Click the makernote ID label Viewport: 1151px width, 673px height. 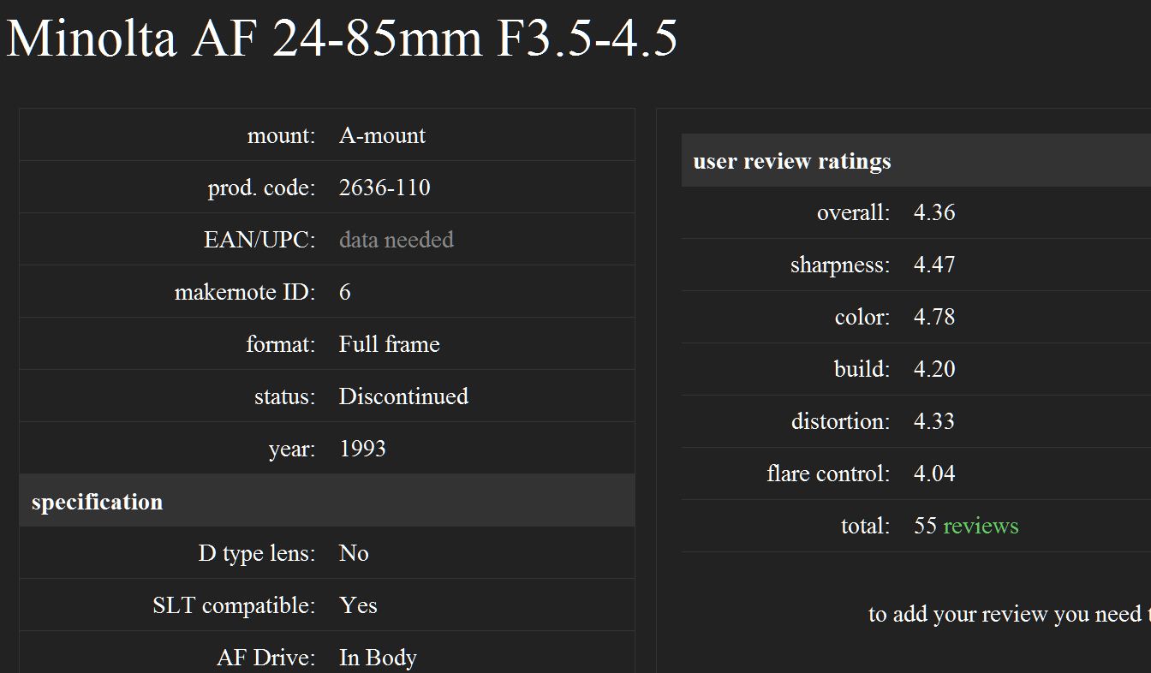245,292
